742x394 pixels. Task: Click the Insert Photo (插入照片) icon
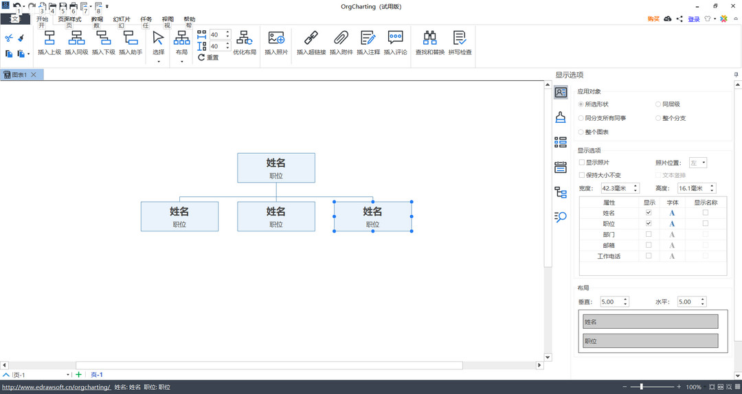coord(276,38)
